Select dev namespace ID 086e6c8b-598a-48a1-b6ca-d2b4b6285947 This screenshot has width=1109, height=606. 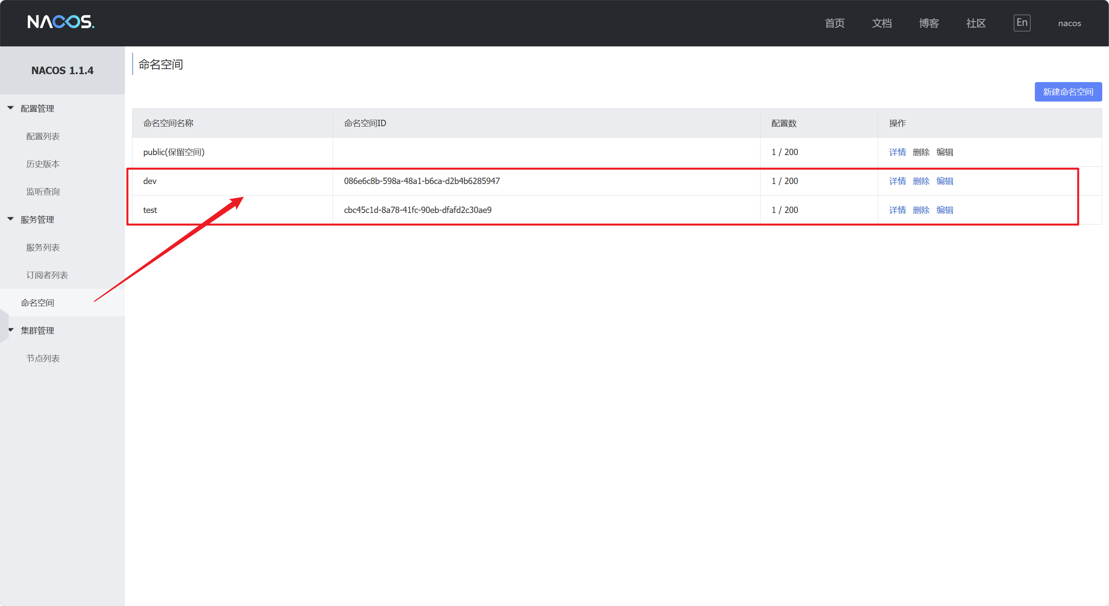tap(421, 181)
